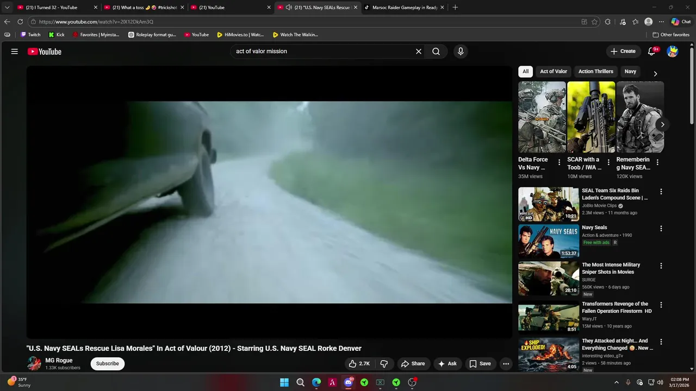Open Copilot Chat in the browser toolbar
Viewport: 696px width, 391px height.
coord(681,22)
